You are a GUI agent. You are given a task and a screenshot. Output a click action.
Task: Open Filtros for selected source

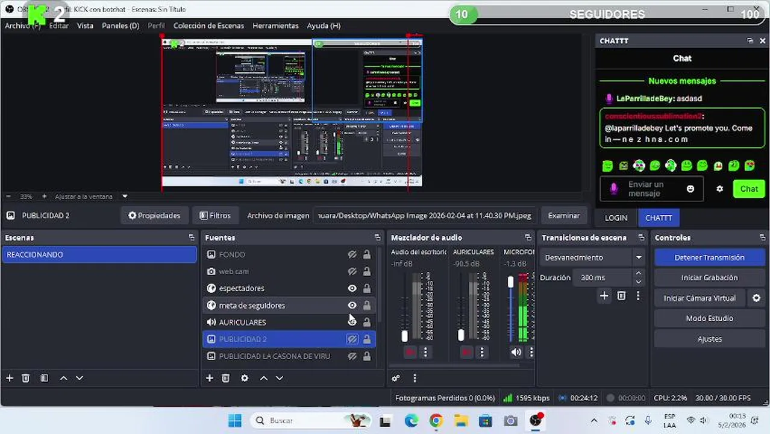coord(215,215)
